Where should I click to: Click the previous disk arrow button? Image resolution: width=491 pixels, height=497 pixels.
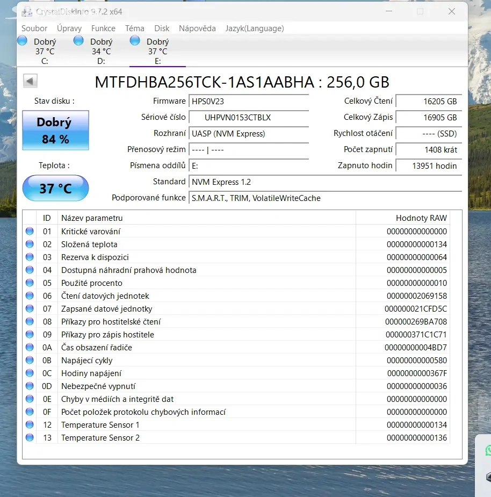point(30,81)
